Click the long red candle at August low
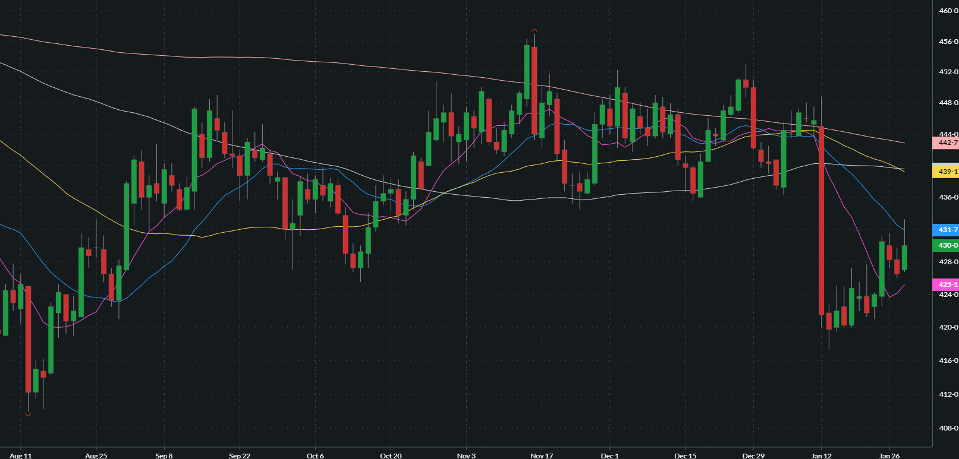 point(28,338)
